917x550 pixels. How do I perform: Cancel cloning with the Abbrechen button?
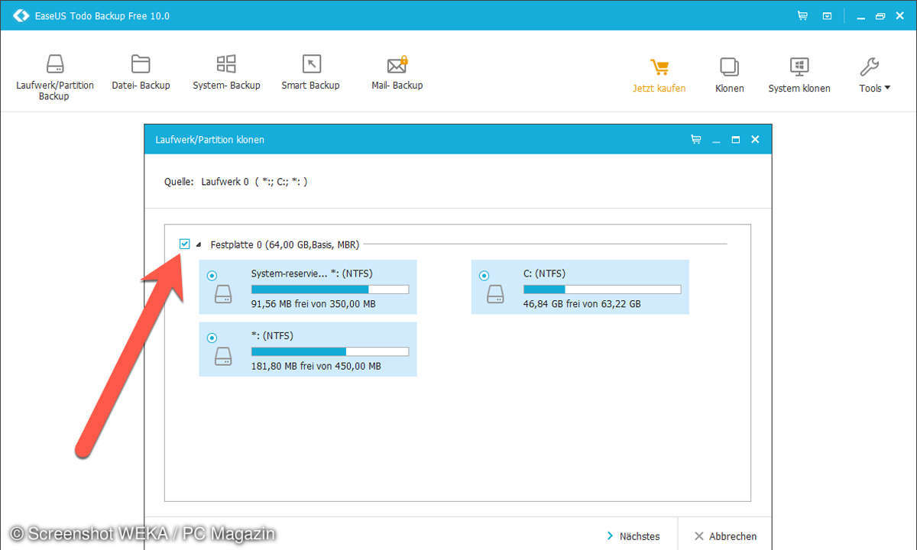click(726, 536)
